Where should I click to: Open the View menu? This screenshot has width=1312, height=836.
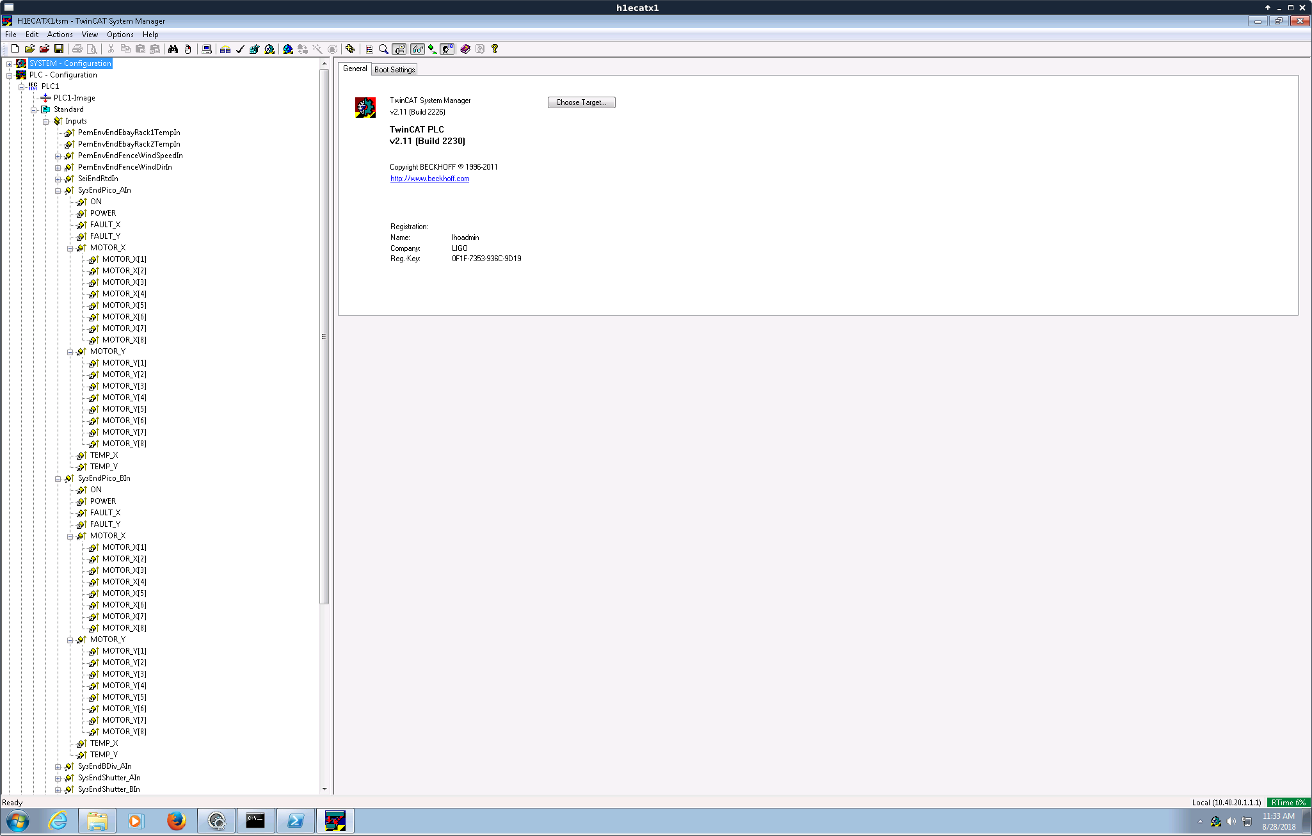tap(90, 35)
